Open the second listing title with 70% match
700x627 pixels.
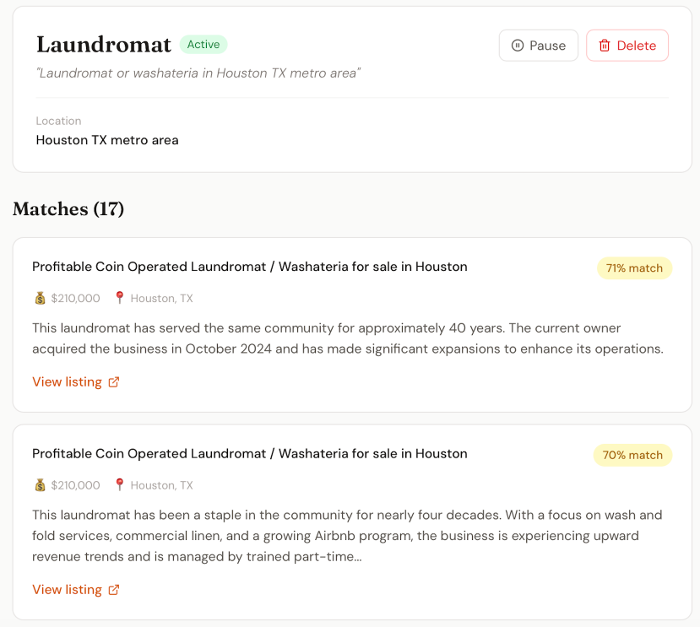point(250,453)
